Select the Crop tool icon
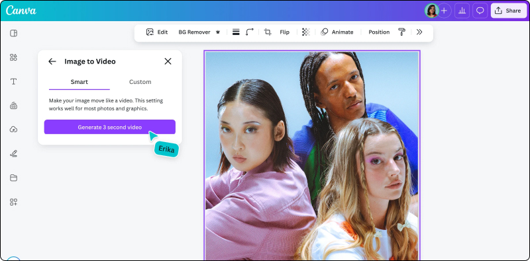Viewport: 530px width, 261px height. (268, 32)
